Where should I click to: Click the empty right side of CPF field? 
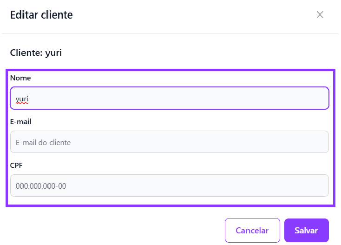click(279, 185)
